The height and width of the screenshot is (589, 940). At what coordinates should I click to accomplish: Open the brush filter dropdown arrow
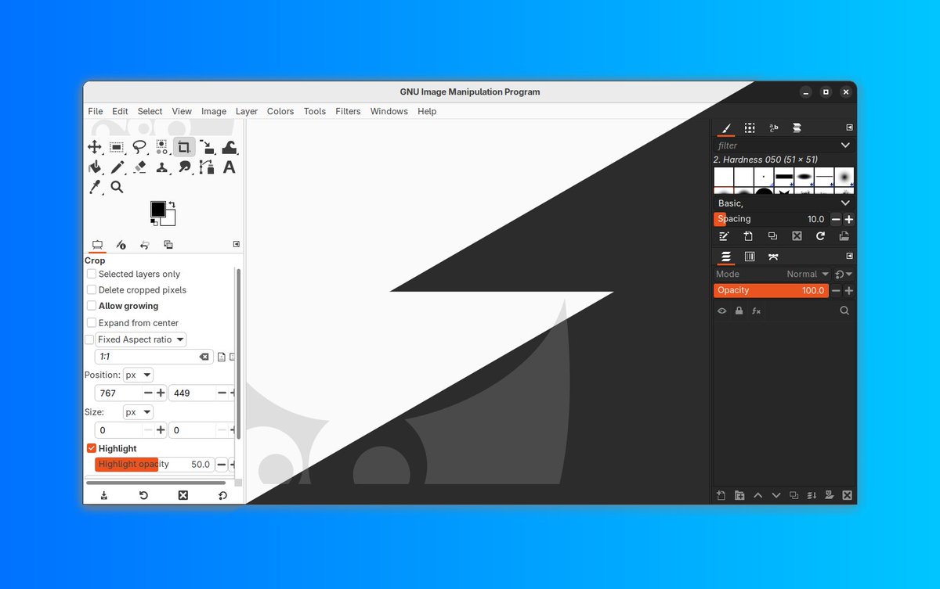(845, 145)
